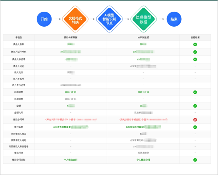Click the green check for 债务人名称
Screen dimensions: 218x175
tap(195, 44)
